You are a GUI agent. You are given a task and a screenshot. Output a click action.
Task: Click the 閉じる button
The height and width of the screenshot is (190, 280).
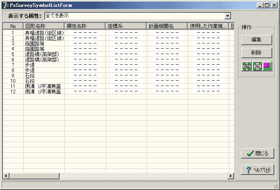(257, 153)
